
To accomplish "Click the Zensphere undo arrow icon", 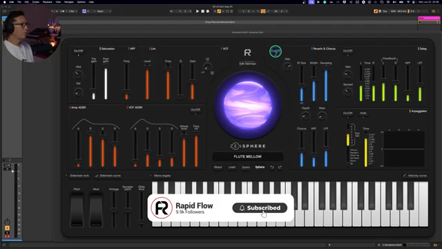I will point(272,167).
